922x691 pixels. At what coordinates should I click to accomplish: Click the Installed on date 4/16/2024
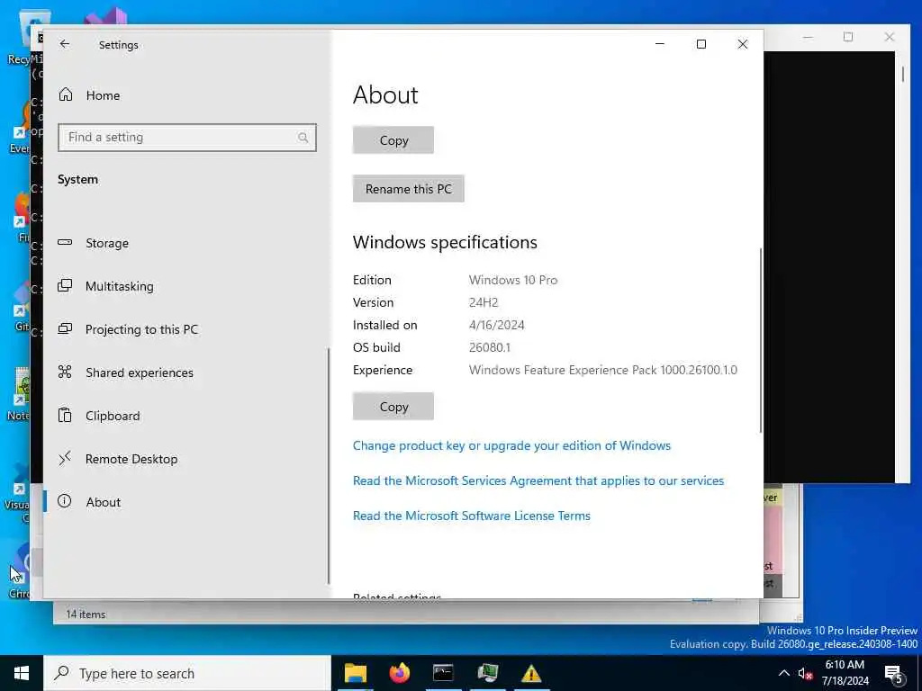(497, 325)
